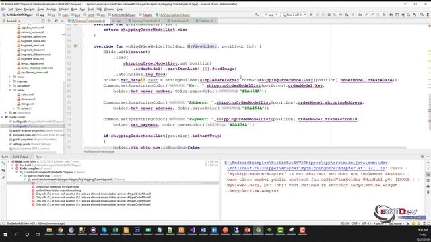Click the MyViewHolder type in onBindViewHolder signature
This screenshot has width=431, height=242.
[202, 46]
